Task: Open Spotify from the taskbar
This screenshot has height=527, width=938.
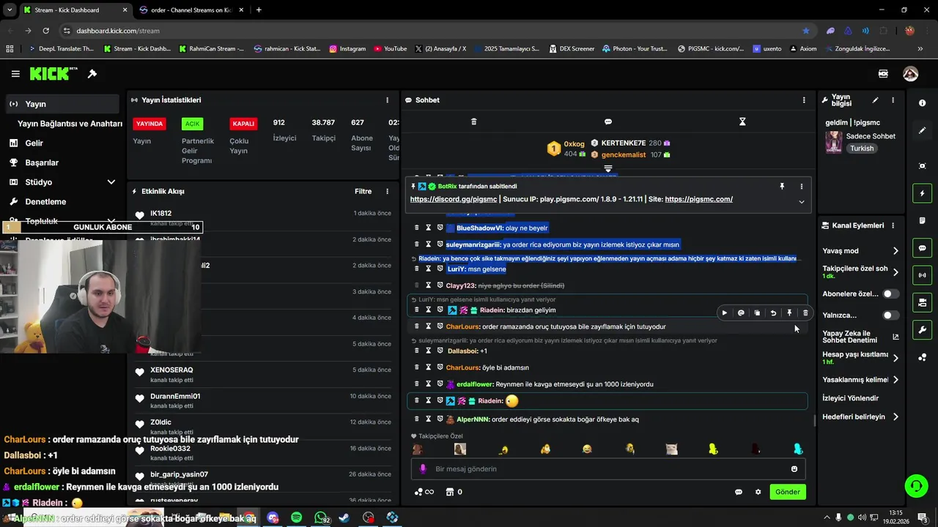Action: [x=296, y=517]
